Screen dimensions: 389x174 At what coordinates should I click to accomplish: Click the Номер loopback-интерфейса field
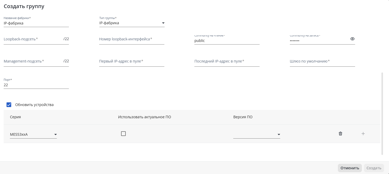pyautogui.click(x=132, y=39)
